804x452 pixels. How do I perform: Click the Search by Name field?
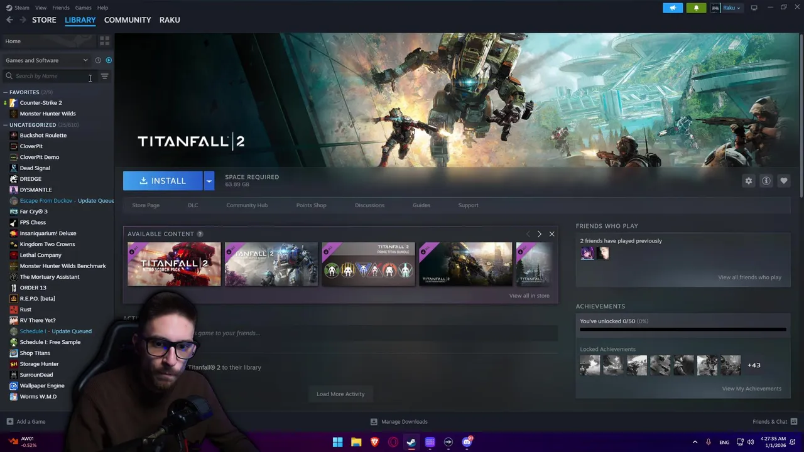[50, 76]
